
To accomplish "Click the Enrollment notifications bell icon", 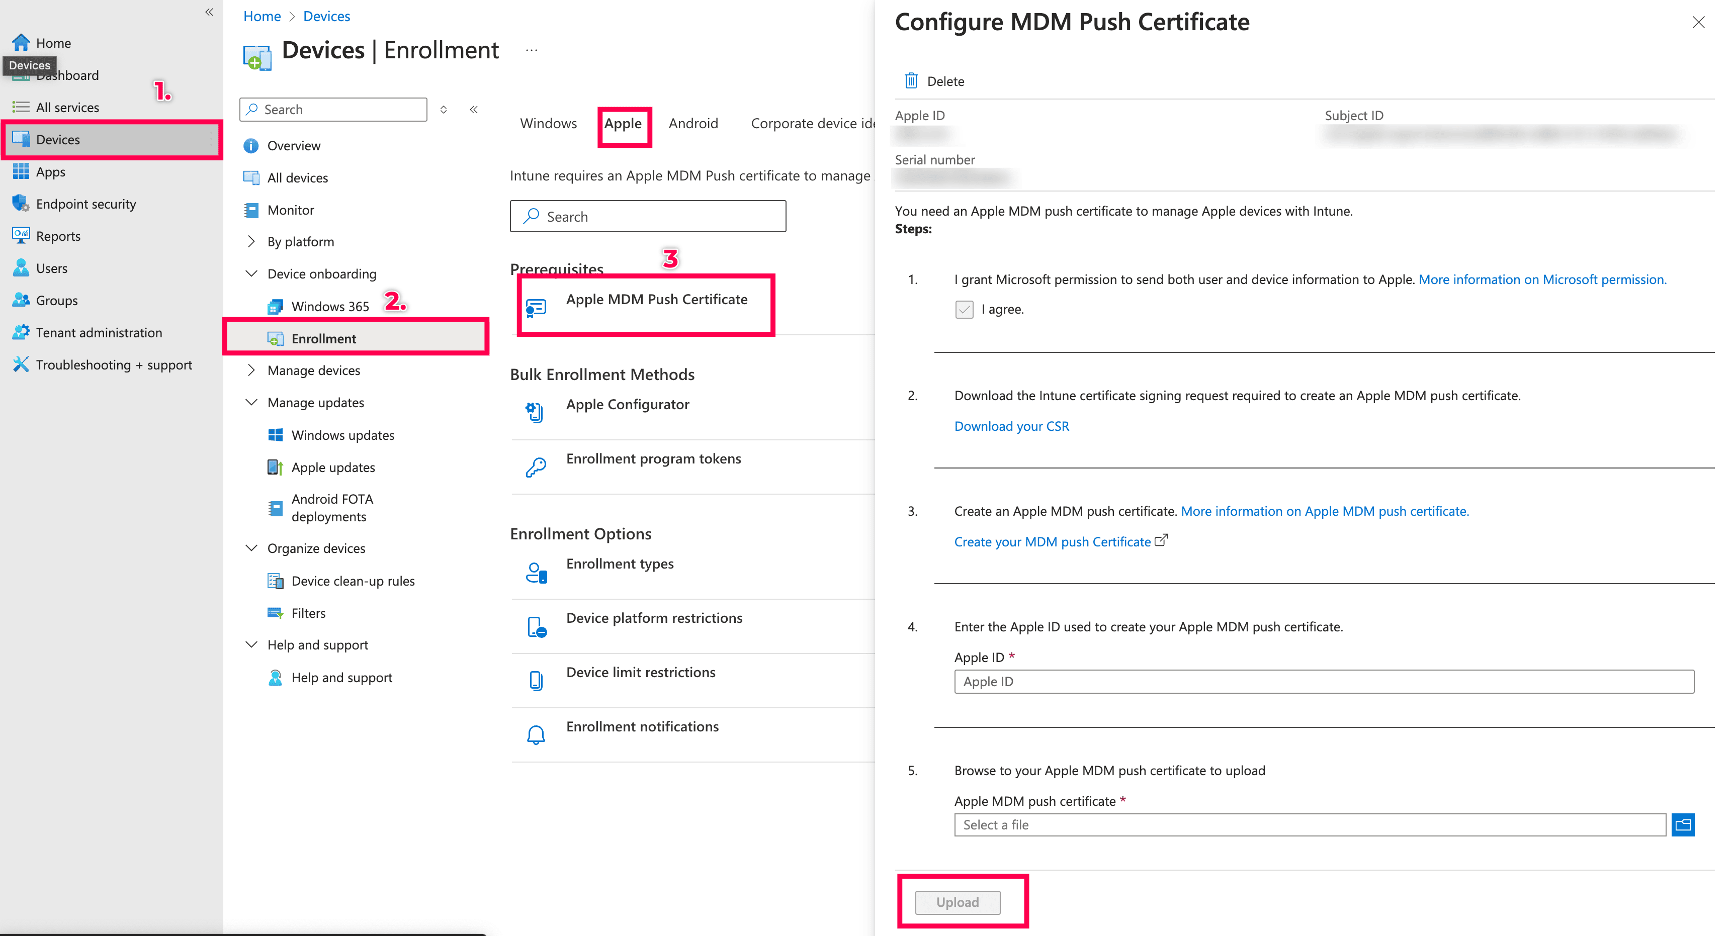I will (x=536, y=734).
